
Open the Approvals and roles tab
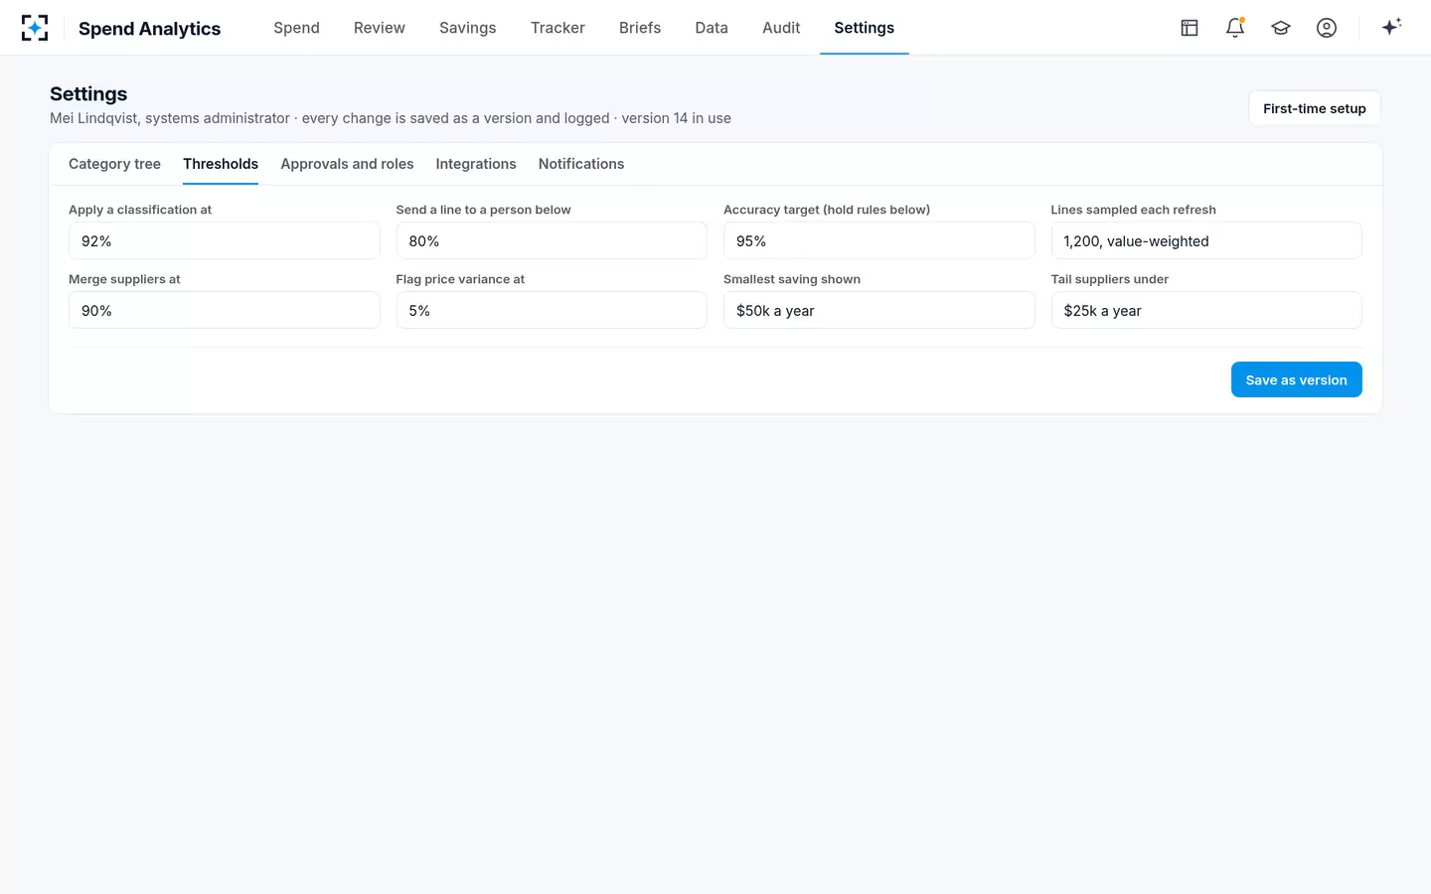pyautogui.click(x=347, y=164)
